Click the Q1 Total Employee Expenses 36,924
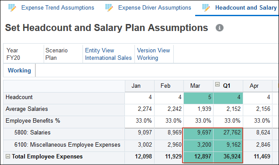This screenshot has height=165, width=279. [x=228, y=157]
